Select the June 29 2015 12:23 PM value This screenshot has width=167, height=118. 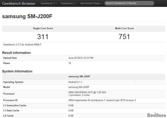pos(81,58)
